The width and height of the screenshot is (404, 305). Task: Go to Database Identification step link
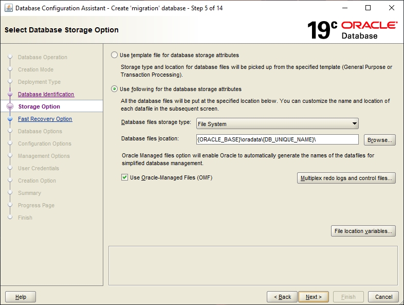tap(46, 94)
